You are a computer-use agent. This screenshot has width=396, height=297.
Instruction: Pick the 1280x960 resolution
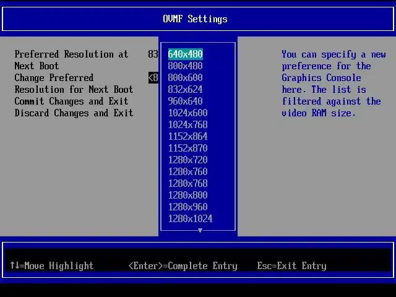pyautogui.click(x=188, y=207)
